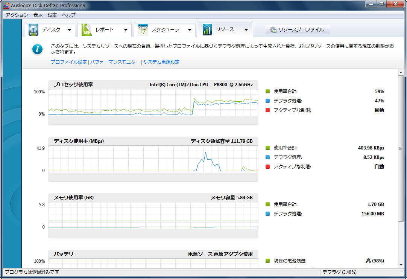
Task: Click green 現在の電池残量 swatch
Action: click(268, 261)
